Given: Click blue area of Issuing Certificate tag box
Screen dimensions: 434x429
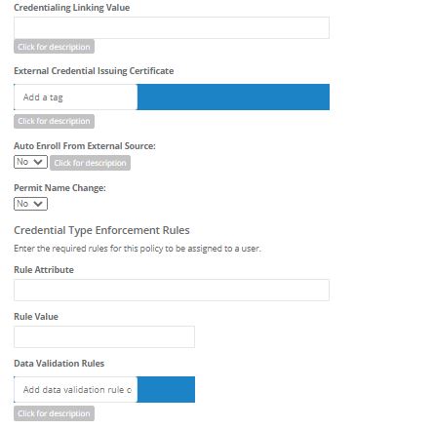Looking at the screenshot, I should pos(233,97).
